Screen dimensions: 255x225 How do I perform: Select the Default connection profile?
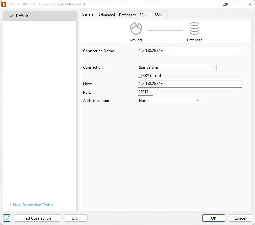click(40, 16)
